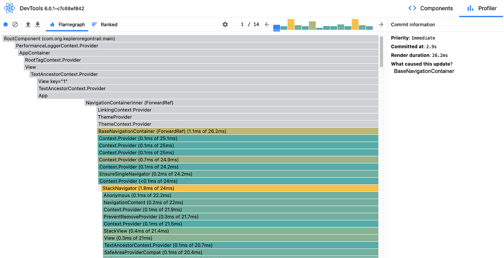Clear all profiling data
The height and width of the screenshot is (258, 504).
tap(15, 24)
